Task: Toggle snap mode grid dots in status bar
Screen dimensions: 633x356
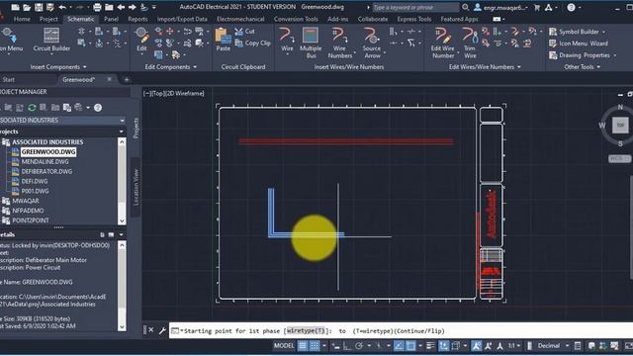Action: 315,345
